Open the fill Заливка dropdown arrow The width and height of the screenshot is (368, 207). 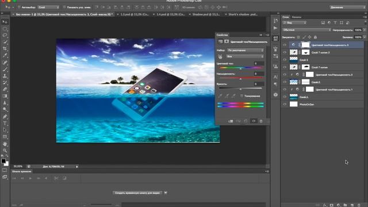[x=364, y=37]
